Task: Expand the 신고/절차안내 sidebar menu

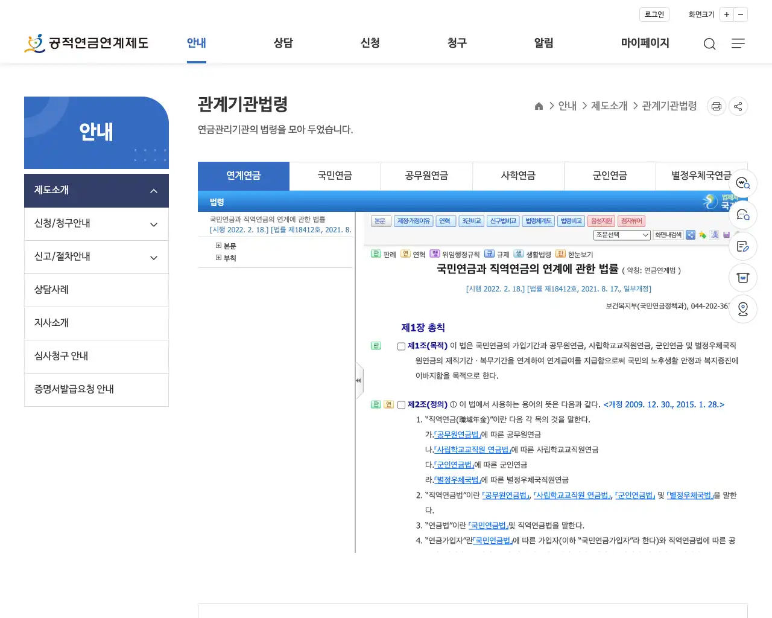Action: coord(96,257)
